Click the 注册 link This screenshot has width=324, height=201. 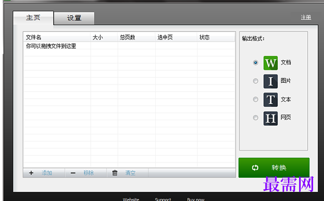point(306,17)
